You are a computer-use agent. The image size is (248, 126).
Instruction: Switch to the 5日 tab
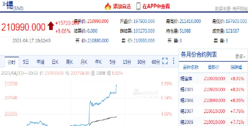(25, 62)
